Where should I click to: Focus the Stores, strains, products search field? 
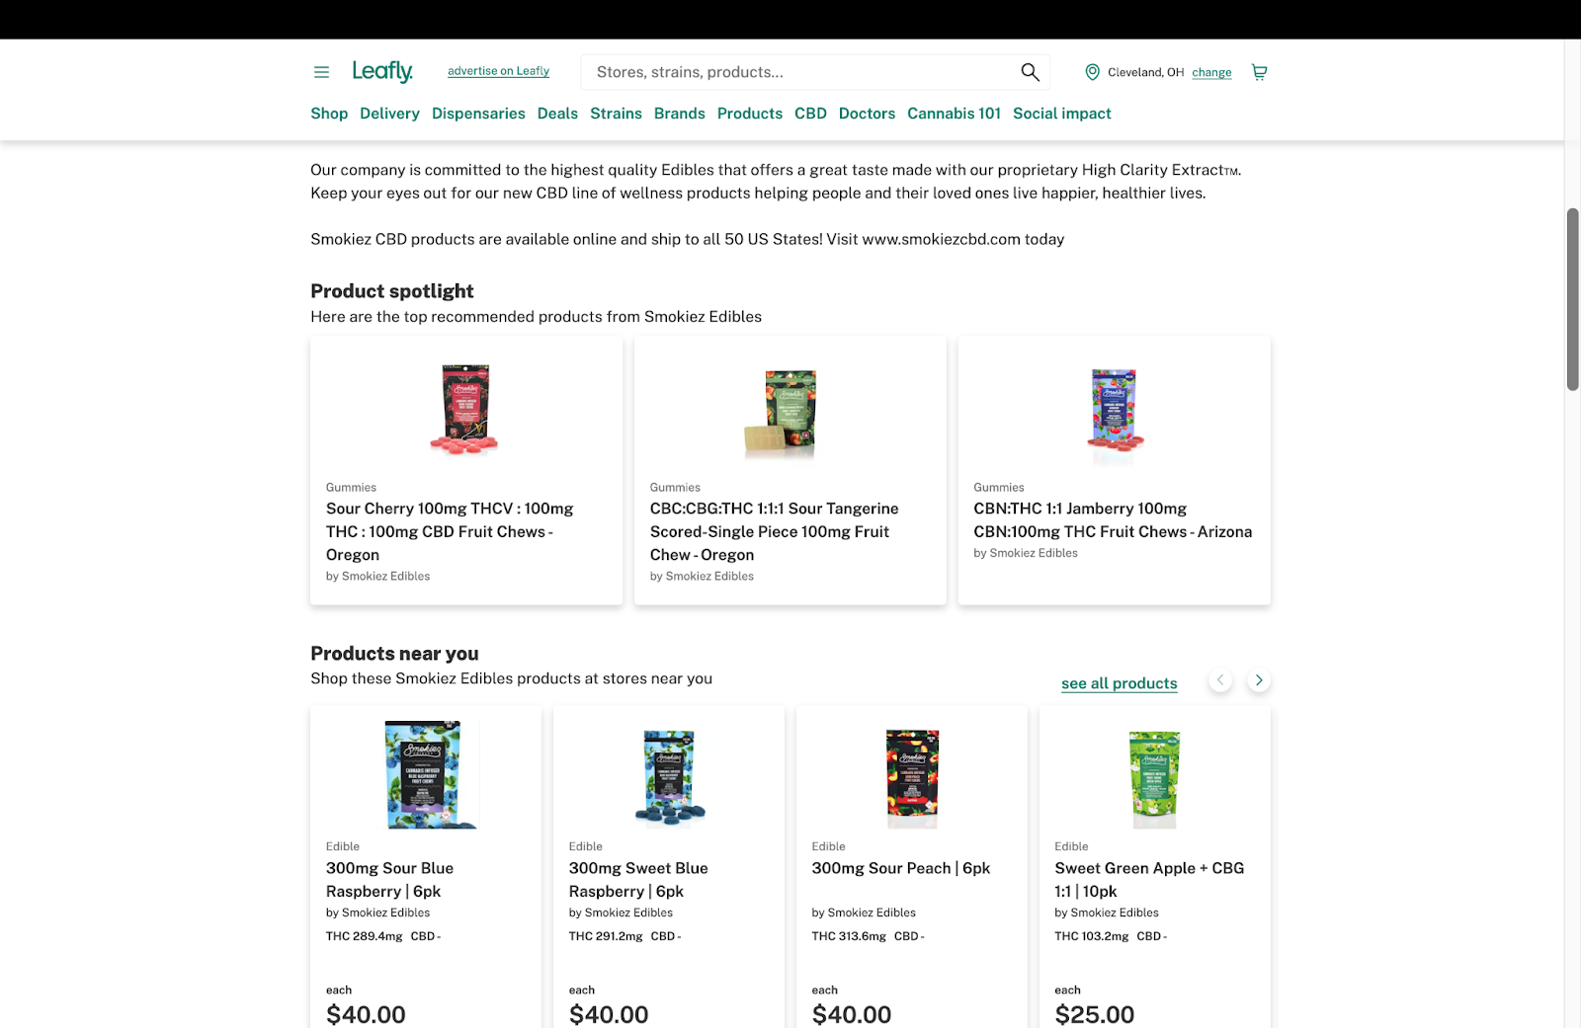[802, 72]
